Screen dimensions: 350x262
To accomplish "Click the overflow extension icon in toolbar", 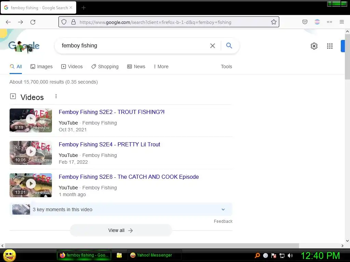I will click(329, 22).
